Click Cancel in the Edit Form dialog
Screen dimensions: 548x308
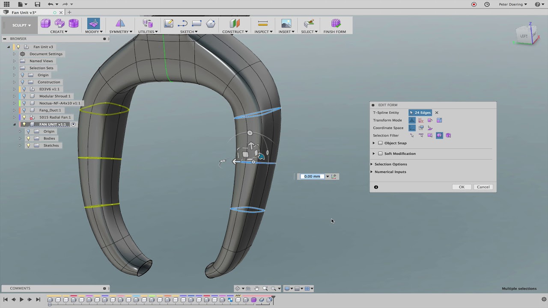pos(483,187)
